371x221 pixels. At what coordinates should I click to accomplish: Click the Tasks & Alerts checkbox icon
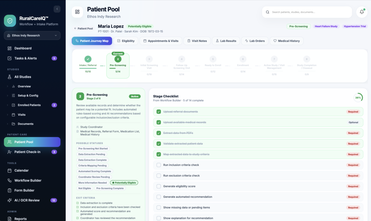click(x=9, y=58)
